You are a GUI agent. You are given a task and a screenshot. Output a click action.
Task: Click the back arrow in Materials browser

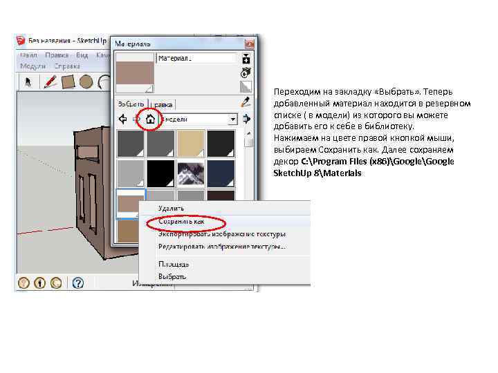122,119
